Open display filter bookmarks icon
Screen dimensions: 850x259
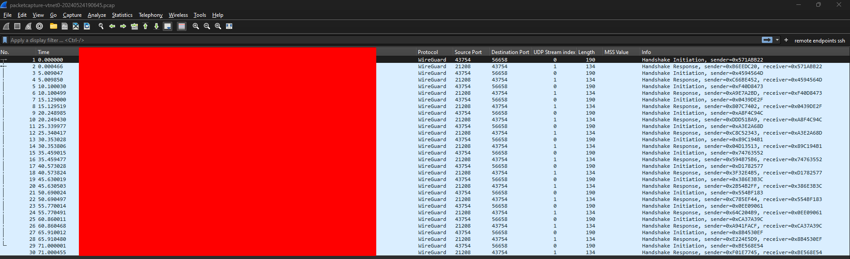click(x=5, y=40)
